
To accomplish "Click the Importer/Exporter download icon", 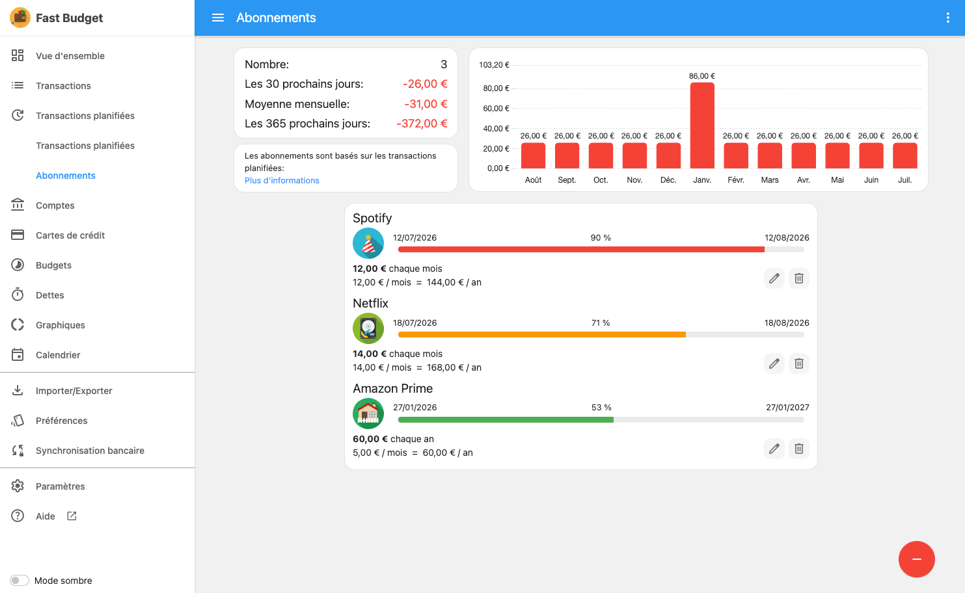I will click(18, 390).
